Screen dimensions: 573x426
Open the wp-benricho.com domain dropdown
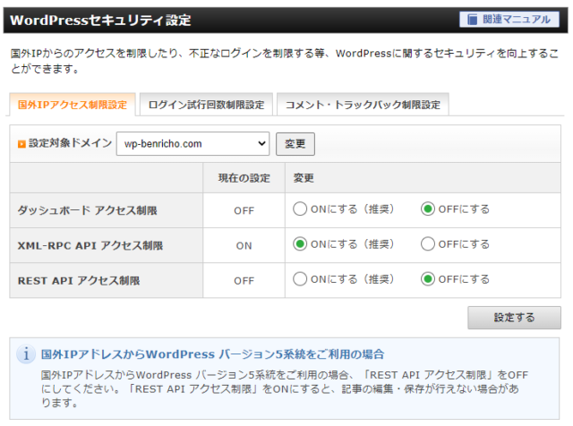[193, 143]
